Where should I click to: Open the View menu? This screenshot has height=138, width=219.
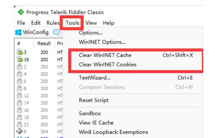pos(91,23)
